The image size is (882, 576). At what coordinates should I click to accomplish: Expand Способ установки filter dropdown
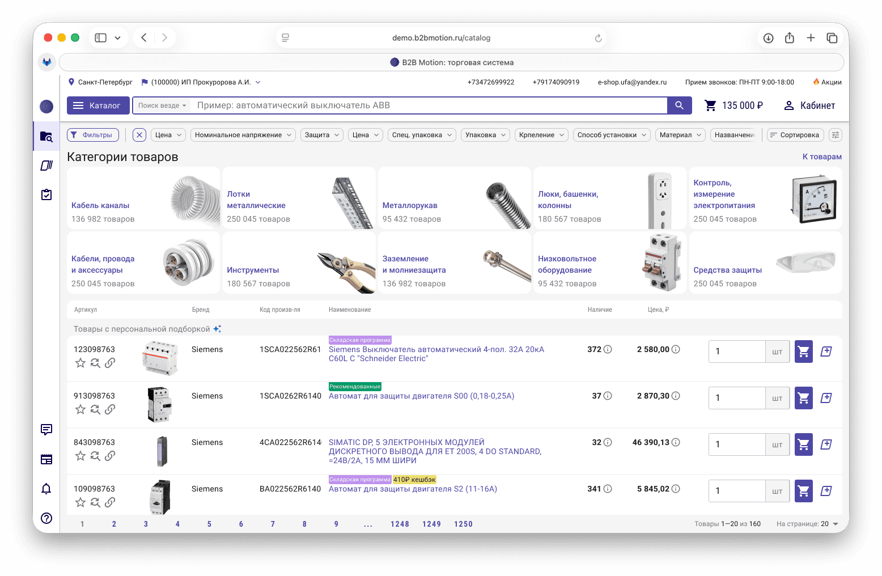point(612,135)
